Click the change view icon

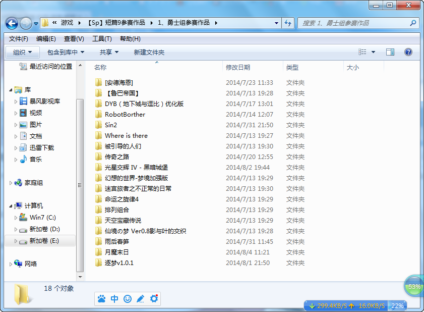pos(362,52)
